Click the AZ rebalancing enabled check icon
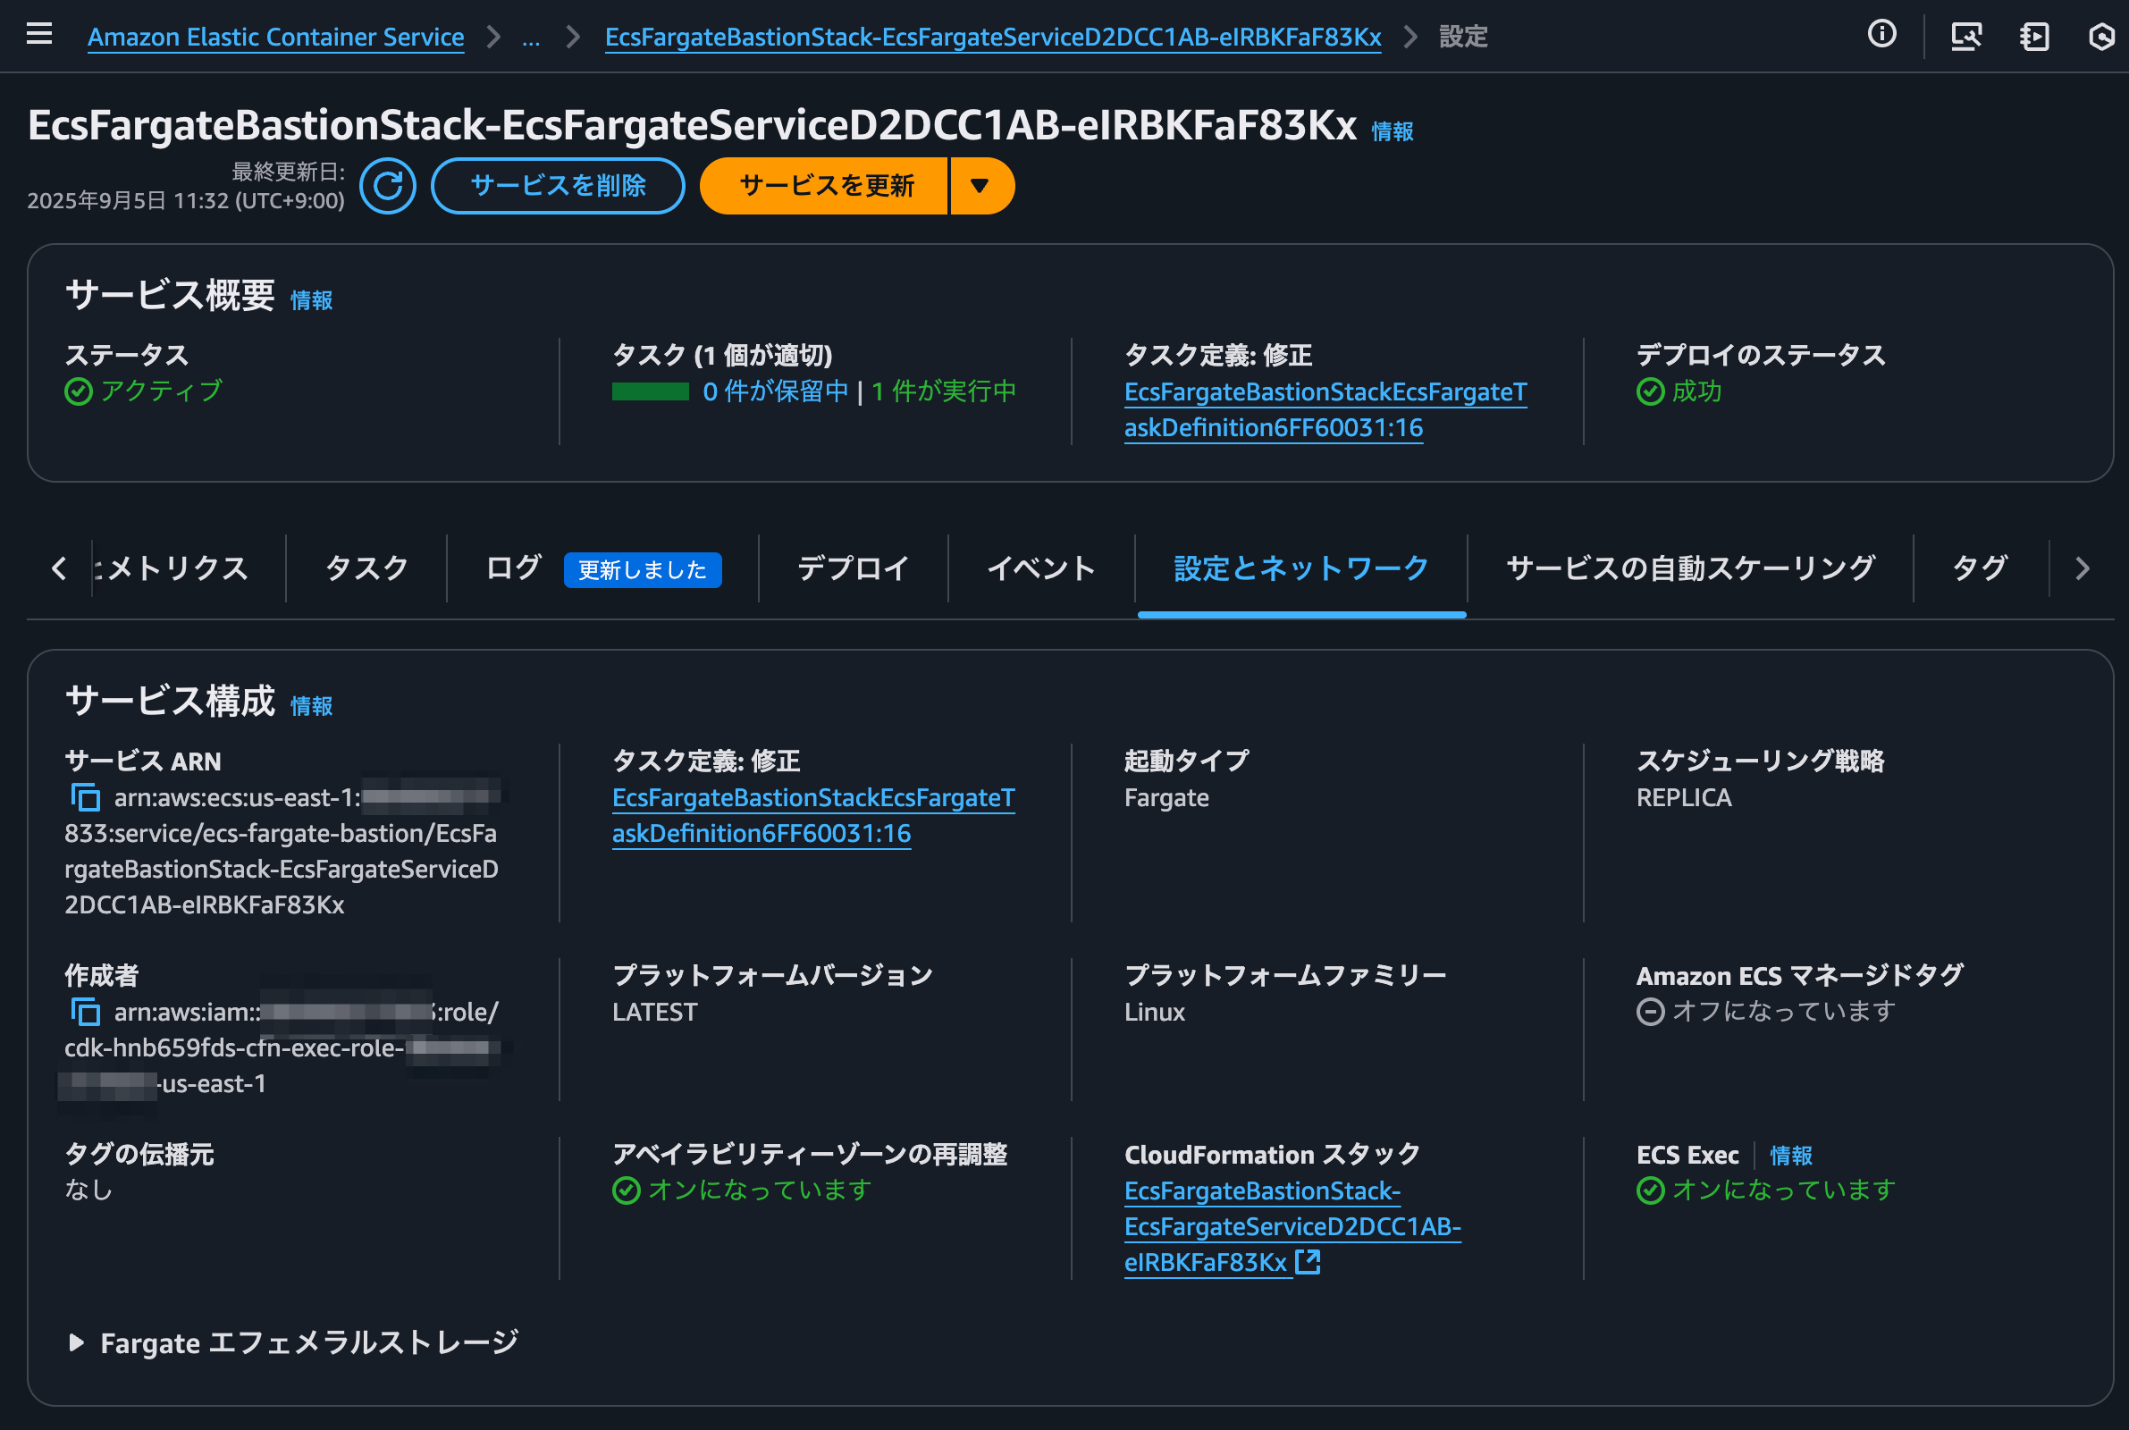 click(627, 1191)
